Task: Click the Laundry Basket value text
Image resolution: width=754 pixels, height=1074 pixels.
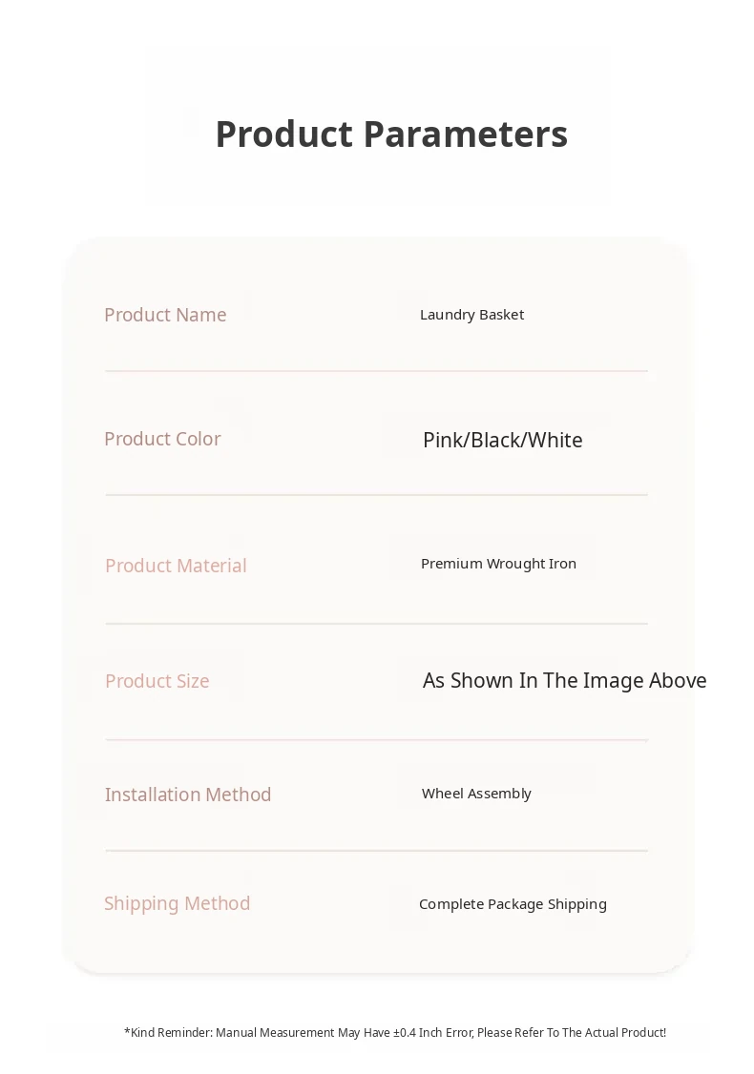Action: pyautogui.click(x=471, y=315)
